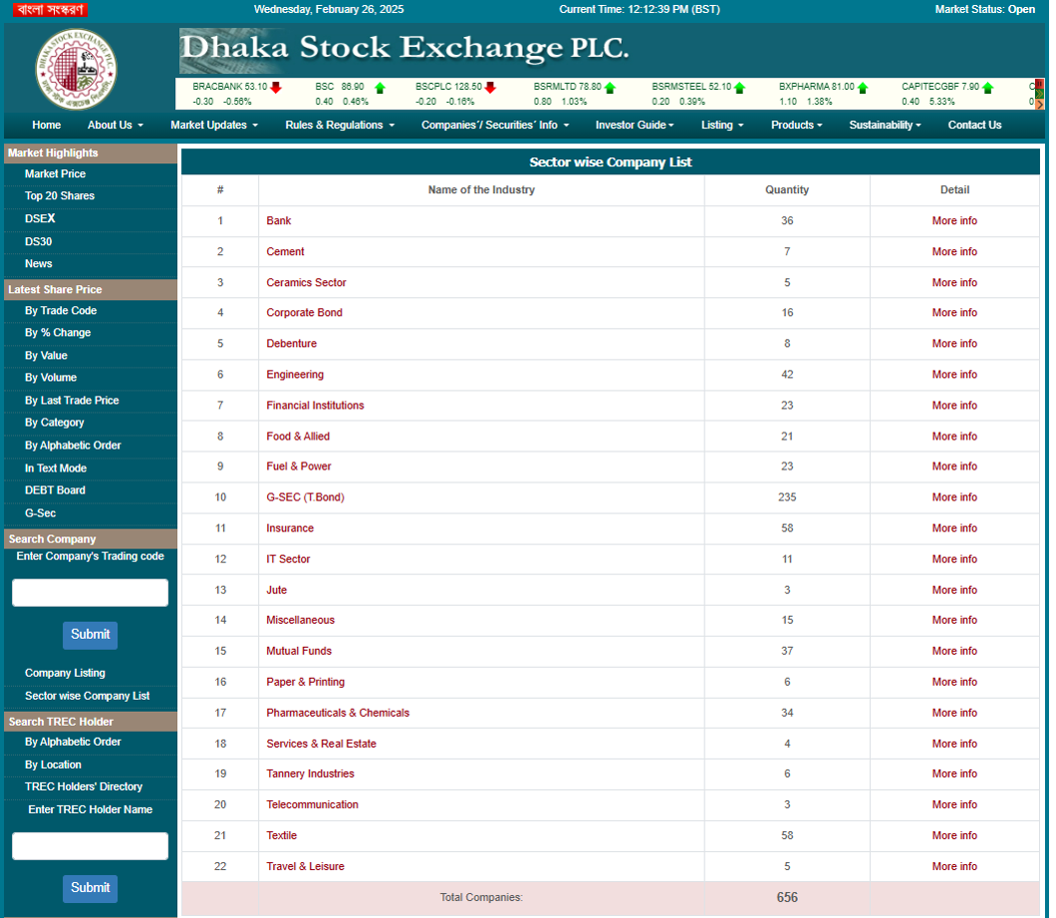
Task: Focus the TREC Holder Name input
Action: [91, 846]
